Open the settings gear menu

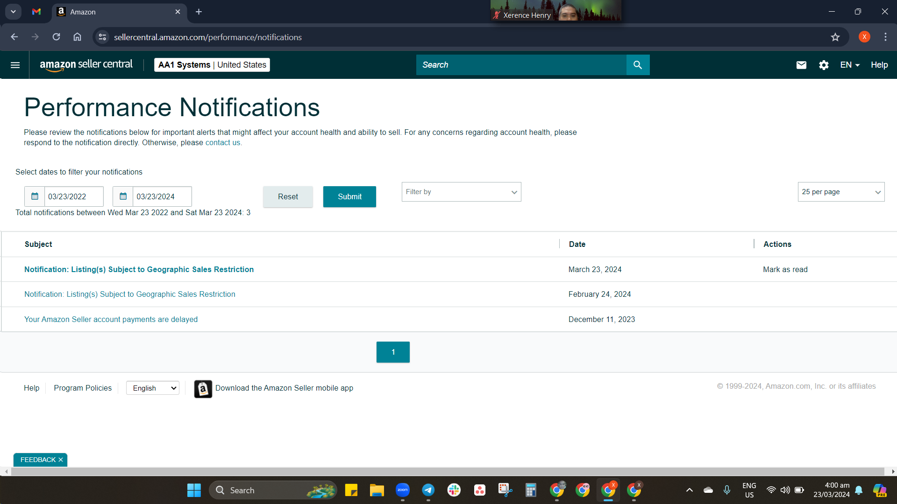[x=824, y=65]
